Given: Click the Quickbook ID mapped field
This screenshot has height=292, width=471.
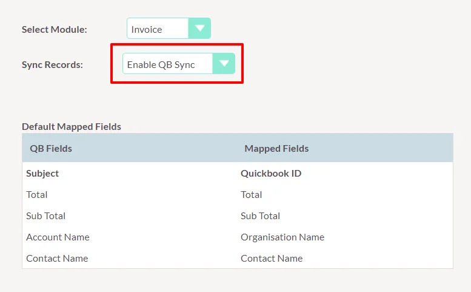Looking at the screenshot, I should 271,173.
